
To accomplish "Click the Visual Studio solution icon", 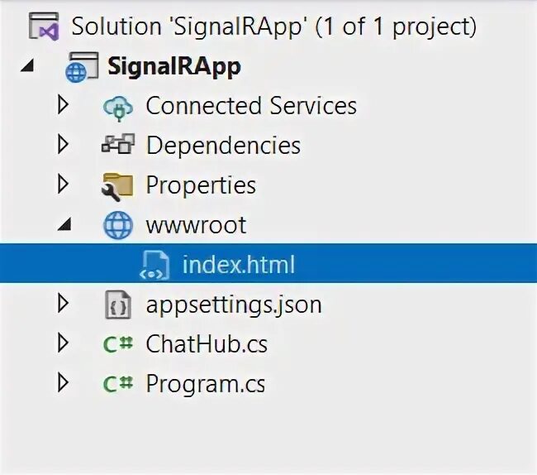I will pyautogui.click(x=42, y=26).
